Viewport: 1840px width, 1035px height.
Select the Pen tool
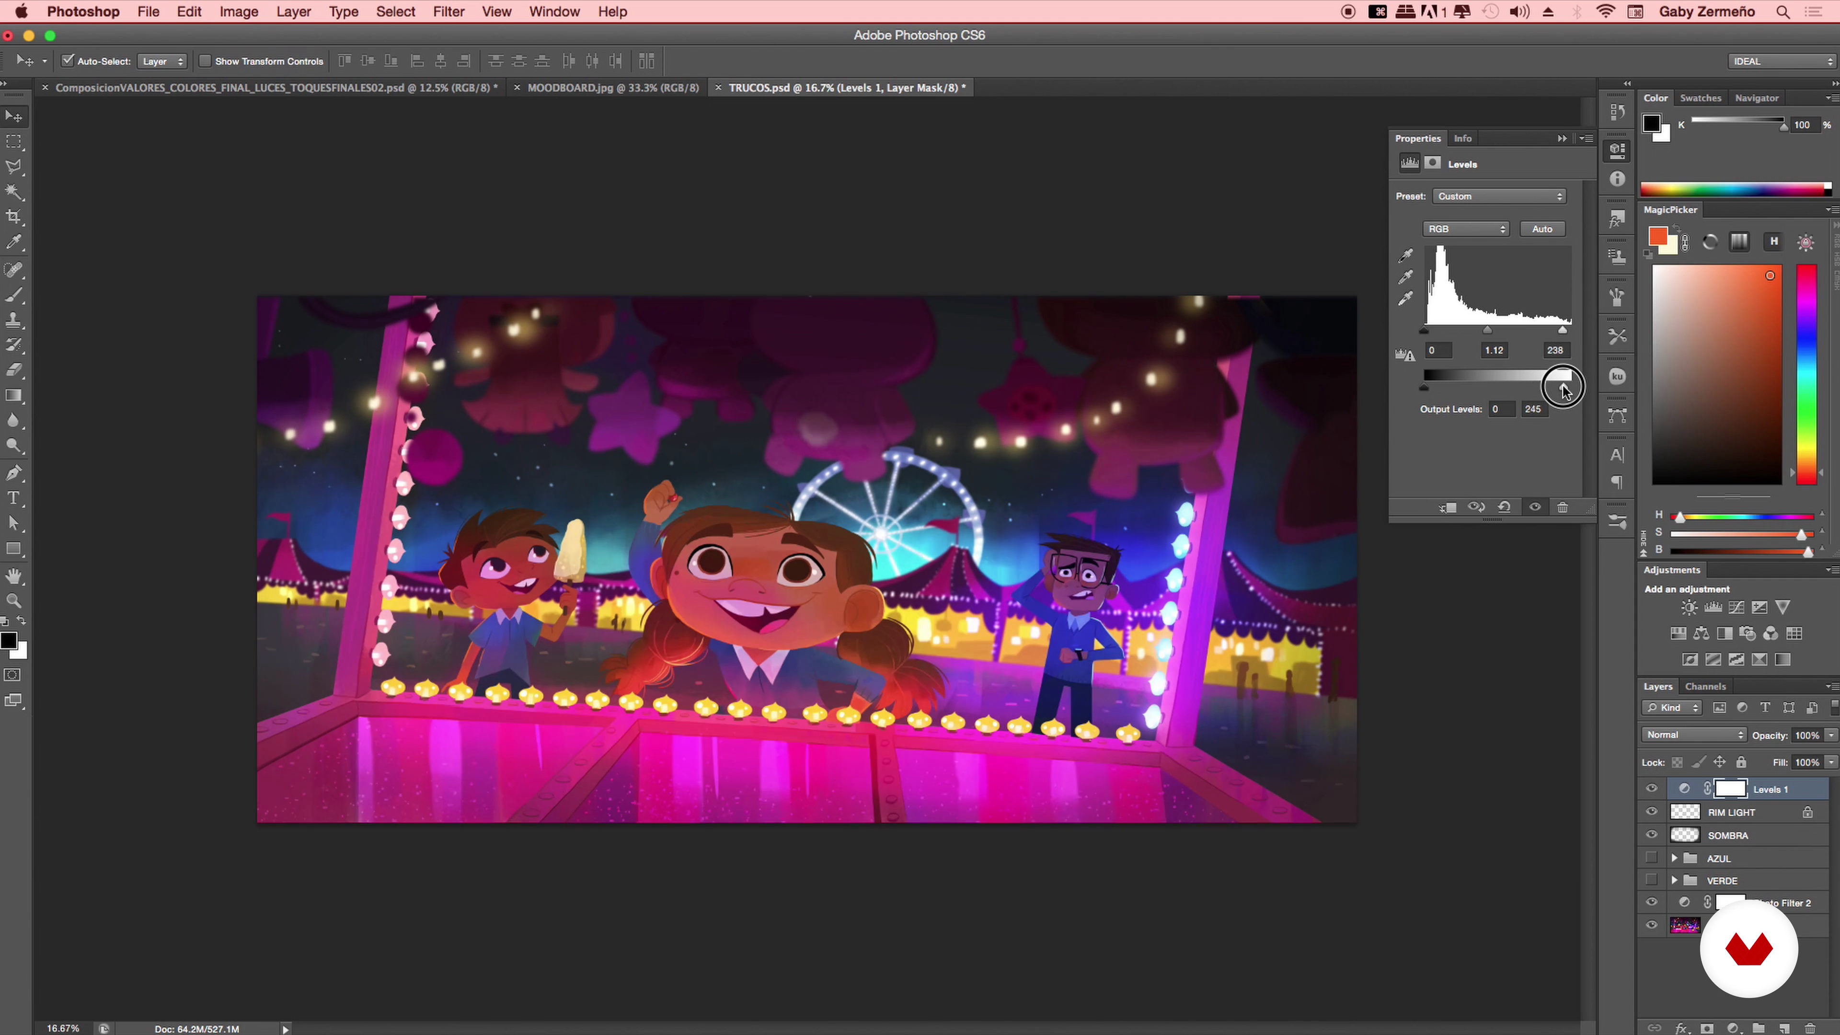[13, 472]
